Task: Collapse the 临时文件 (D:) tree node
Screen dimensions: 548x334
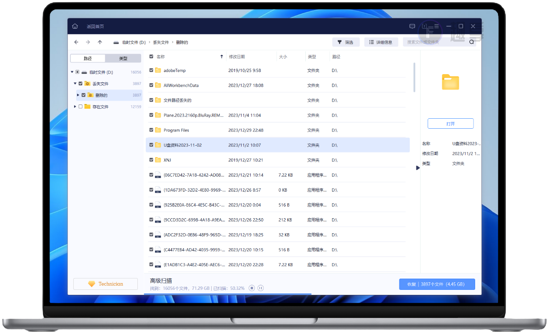Action: (72, 72)
